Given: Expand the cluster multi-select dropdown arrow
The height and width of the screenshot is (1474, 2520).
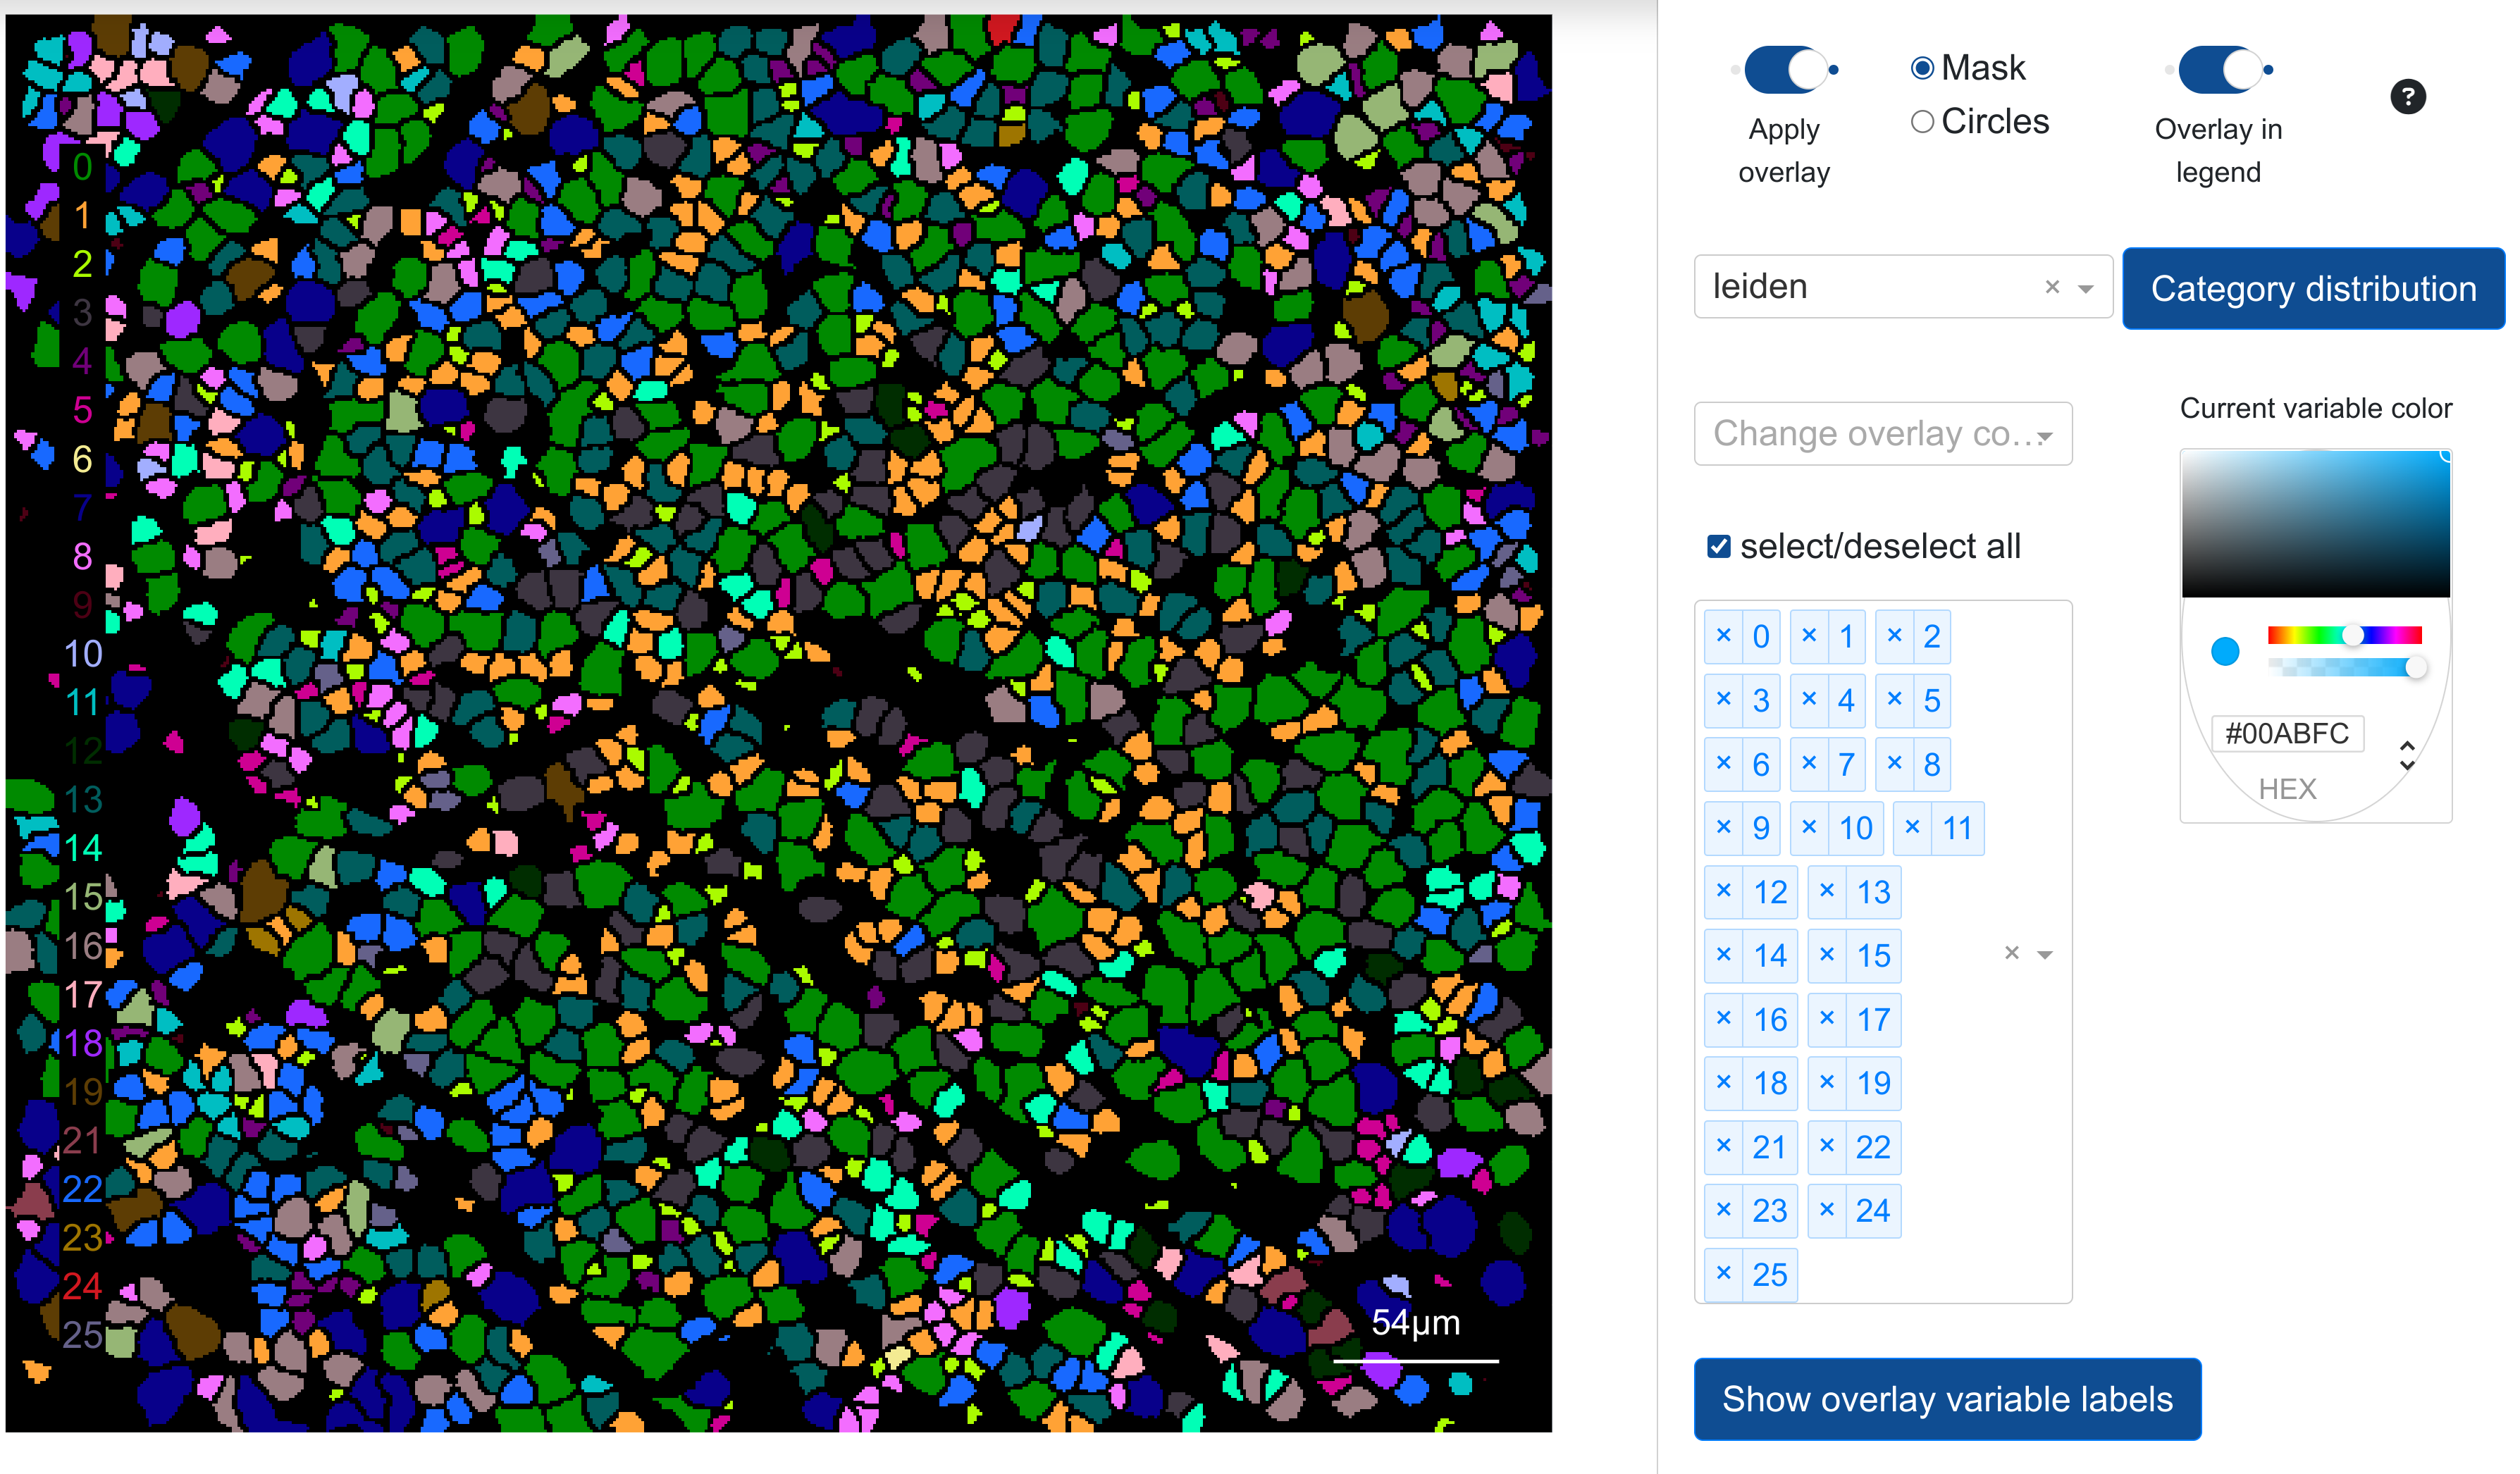Looking at the screenshot, I should pos(2045,955).
